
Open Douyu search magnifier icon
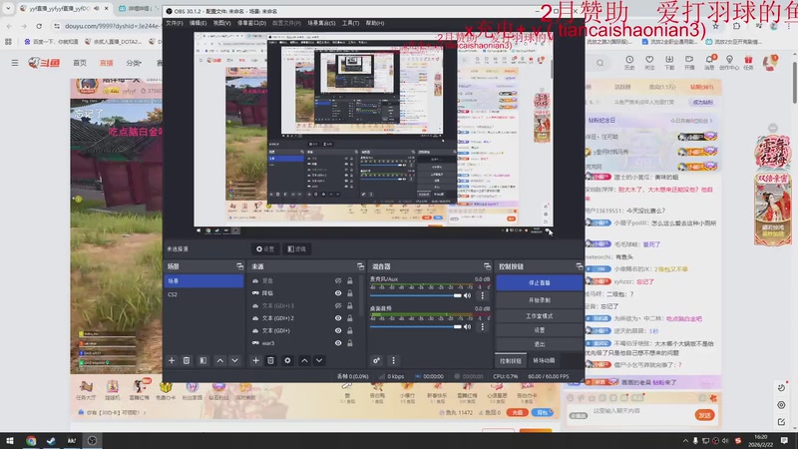point(600,63)
